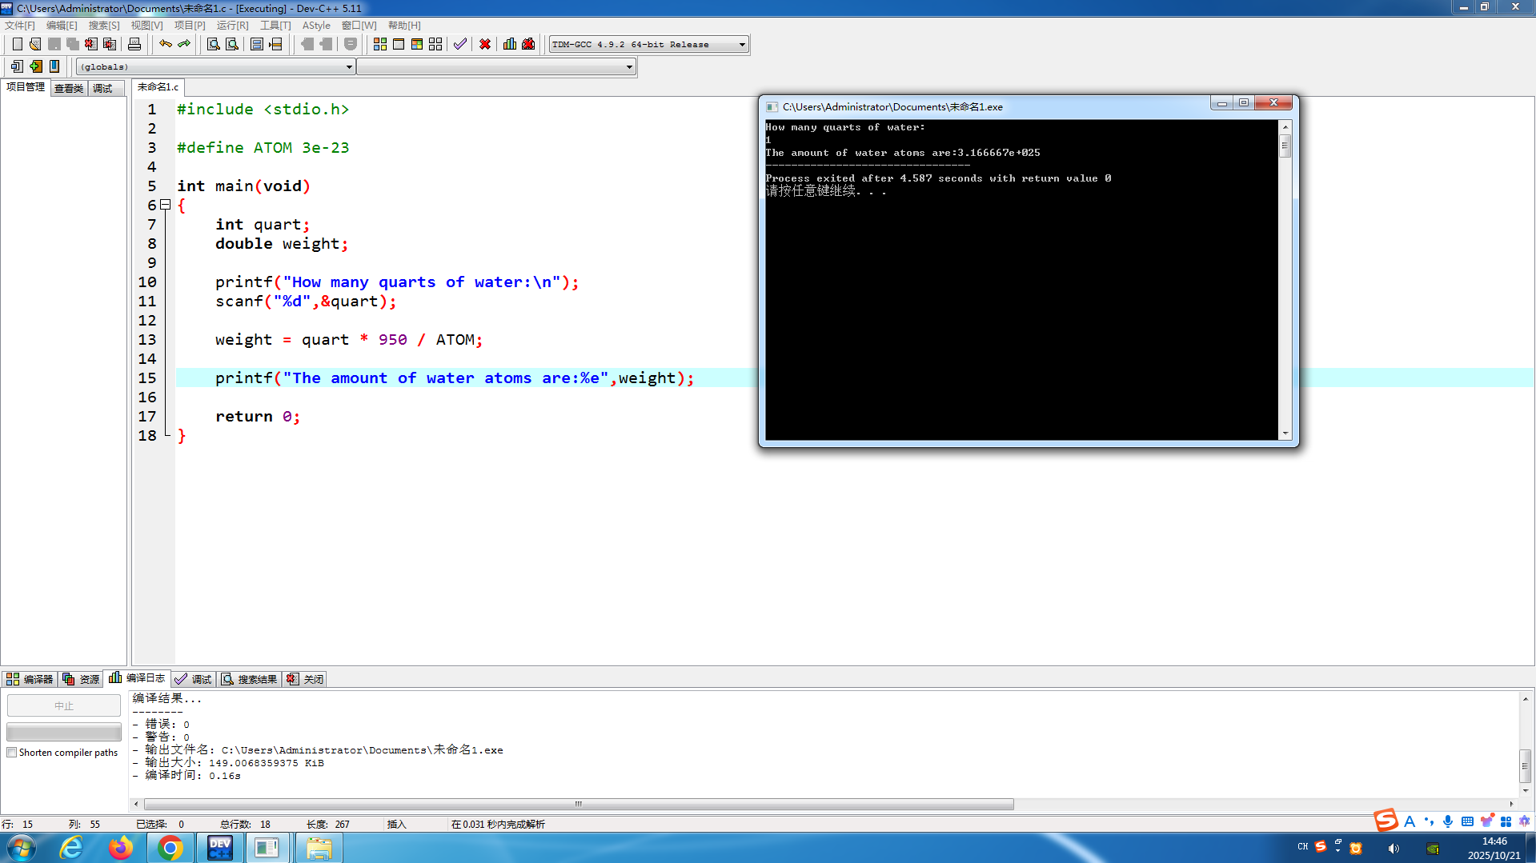Viewport: 1536px width, 863px height.
Task: Click the Insert snippet green icon
Action: (36, 66)
